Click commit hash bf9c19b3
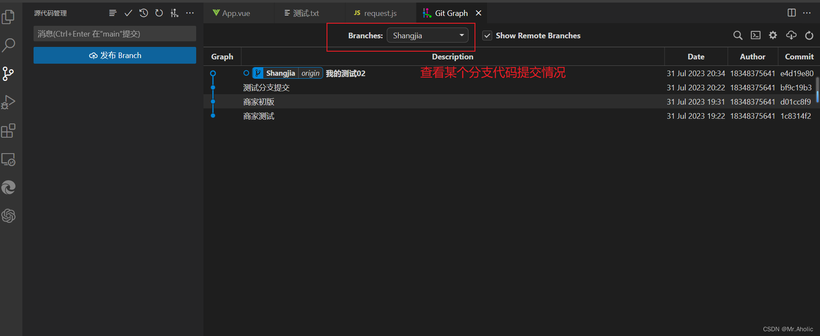 tap(796, 88)
